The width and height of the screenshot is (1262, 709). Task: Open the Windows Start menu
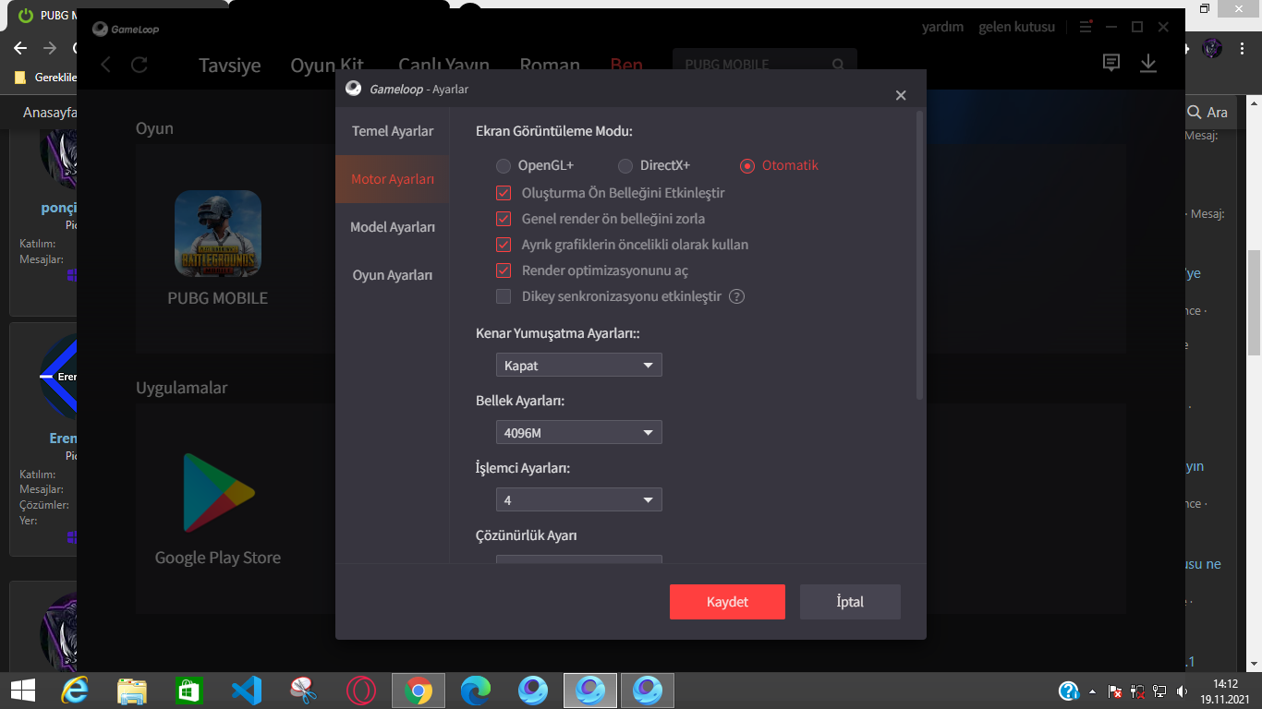coord(22,691)
